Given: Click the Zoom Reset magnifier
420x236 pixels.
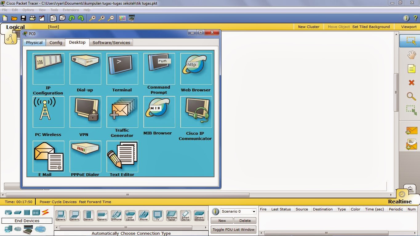Looking at the screenshot, I should click(x=101, y=18).
